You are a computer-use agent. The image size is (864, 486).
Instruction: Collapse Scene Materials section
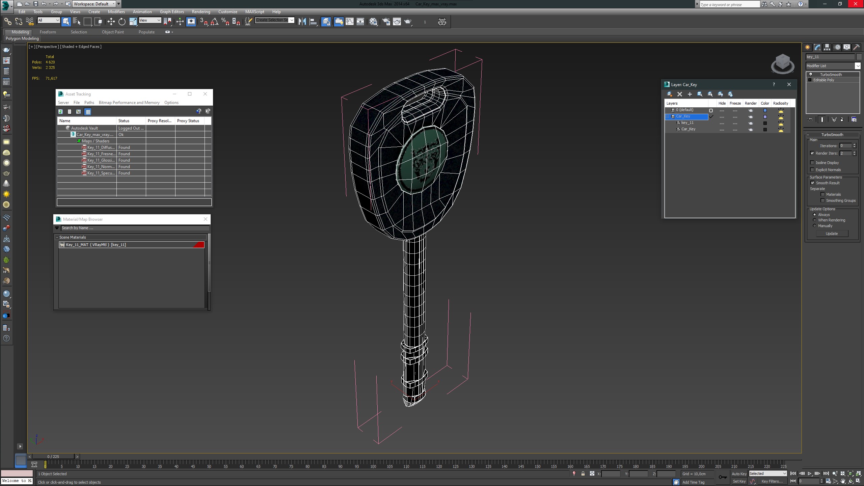coord(57,237)
